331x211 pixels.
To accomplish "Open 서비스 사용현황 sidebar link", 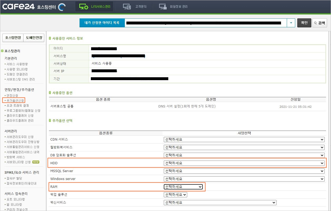I will 17,64.
